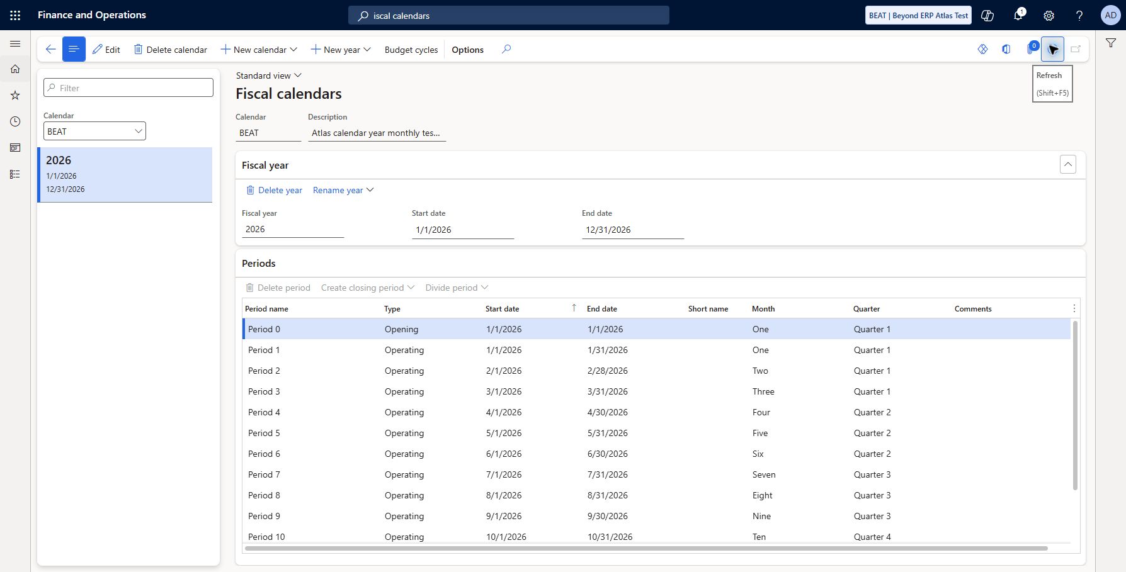Expand the New calendar dropdown
This screenshot has width=1126, height=572.
258,49
